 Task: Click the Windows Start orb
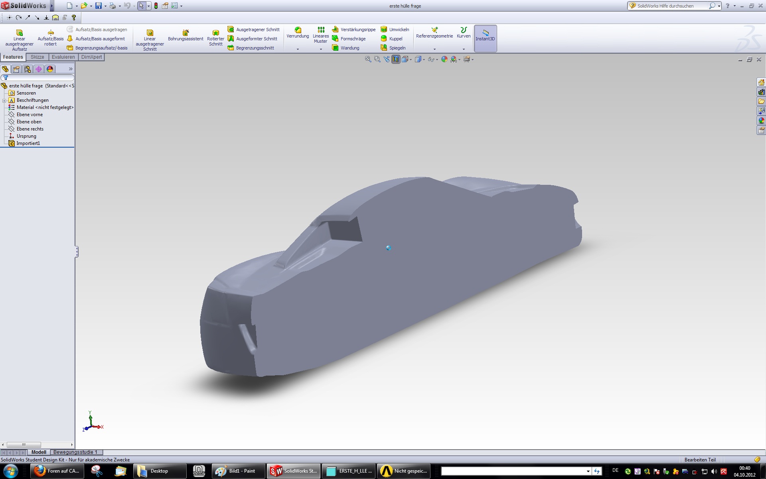tap(10, 471)
